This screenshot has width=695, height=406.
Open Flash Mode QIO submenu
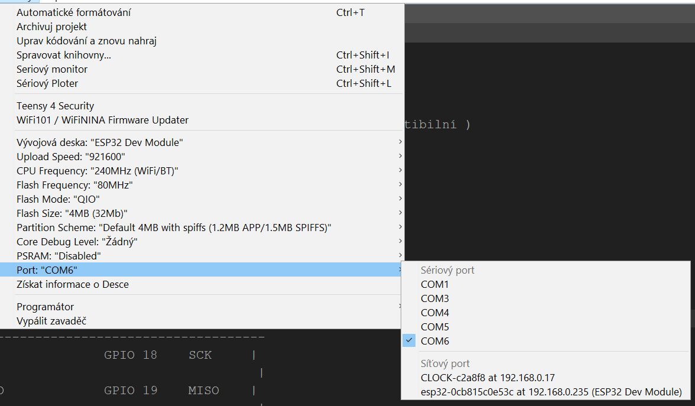tap(58, 199)
